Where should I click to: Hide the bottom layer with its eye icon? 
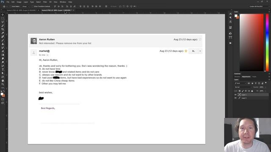(x=235, y=98)
